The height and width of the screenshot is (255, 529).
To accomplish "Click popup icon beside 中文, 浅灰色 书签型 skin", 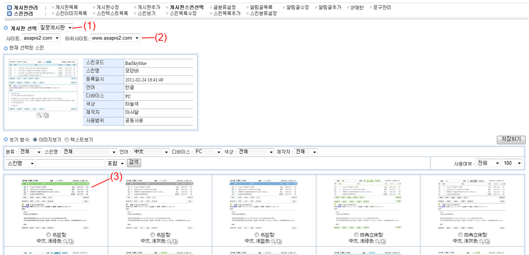I will tap(176, 241).
